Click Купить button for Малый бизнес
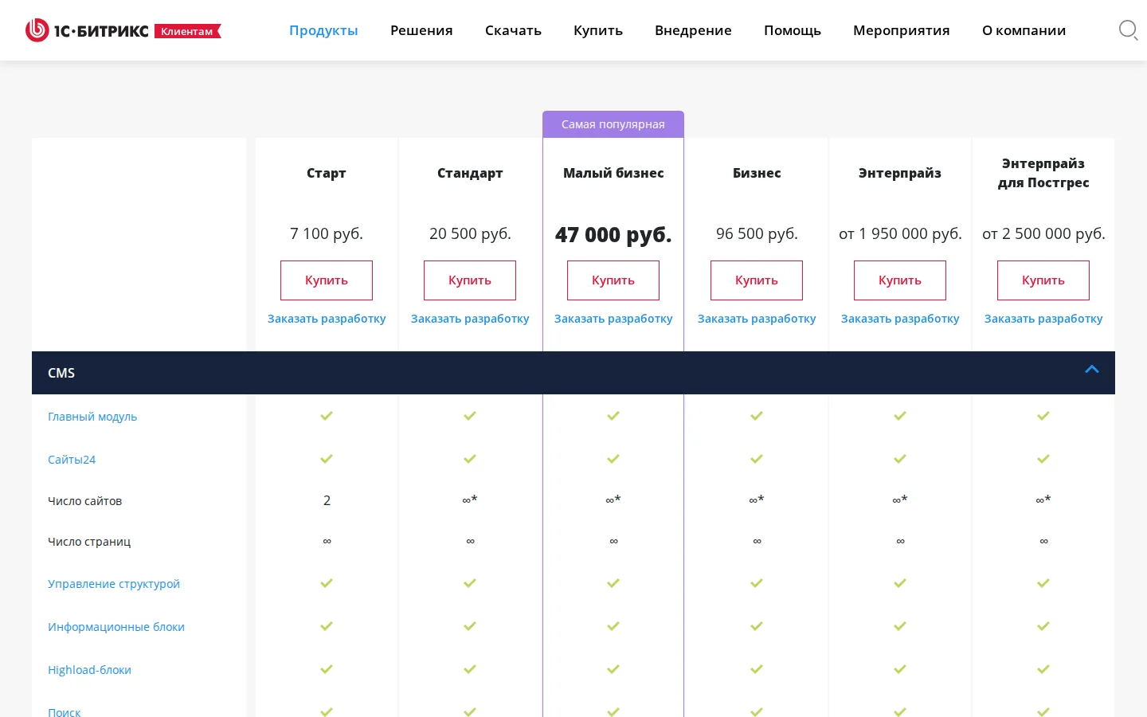 coord(613,280)
